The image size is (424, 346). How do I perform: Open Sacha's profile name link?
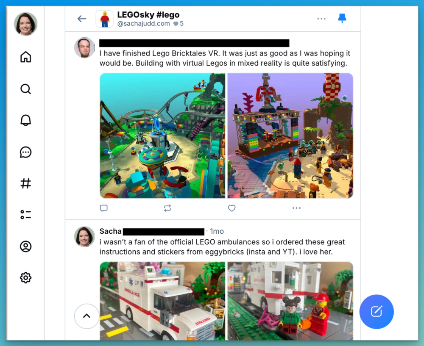point(110,232)
